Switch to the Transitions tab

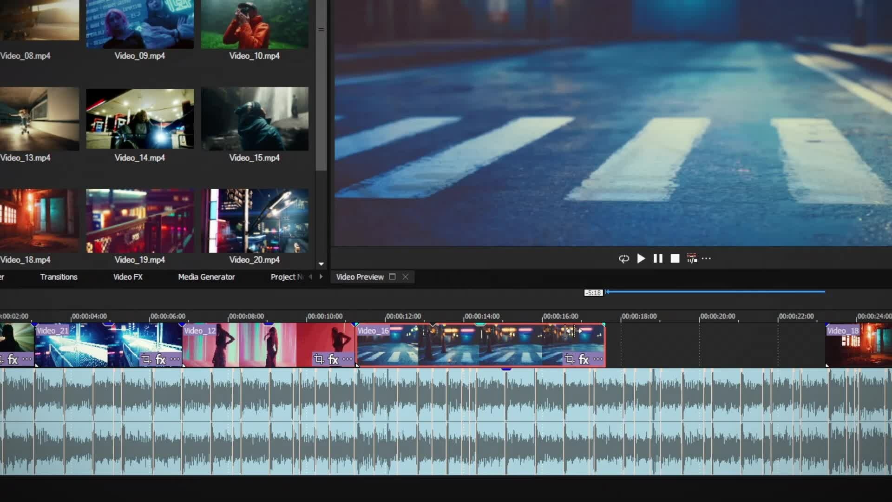(59, 277)
